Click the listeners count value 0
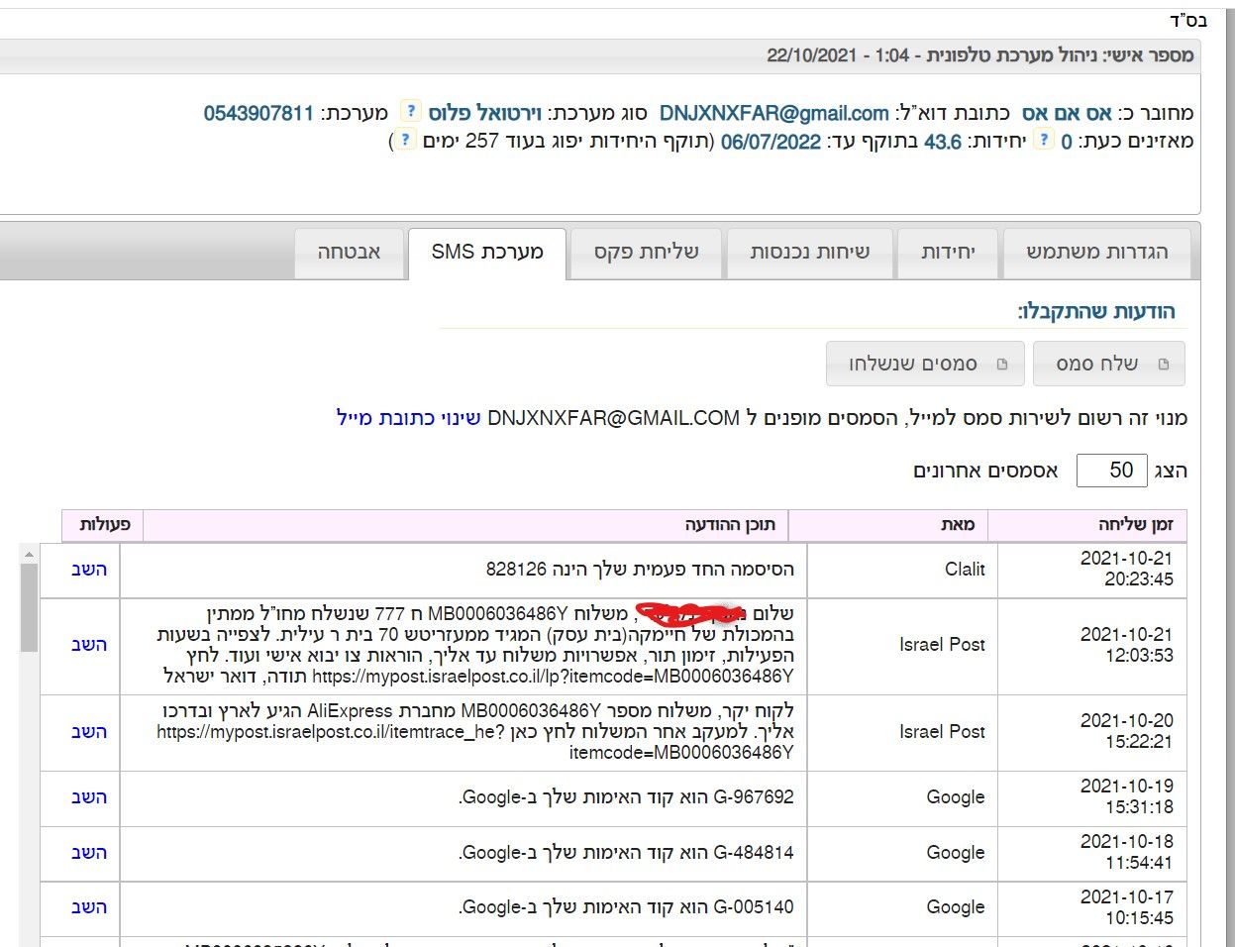 [x=1067, y=142]
